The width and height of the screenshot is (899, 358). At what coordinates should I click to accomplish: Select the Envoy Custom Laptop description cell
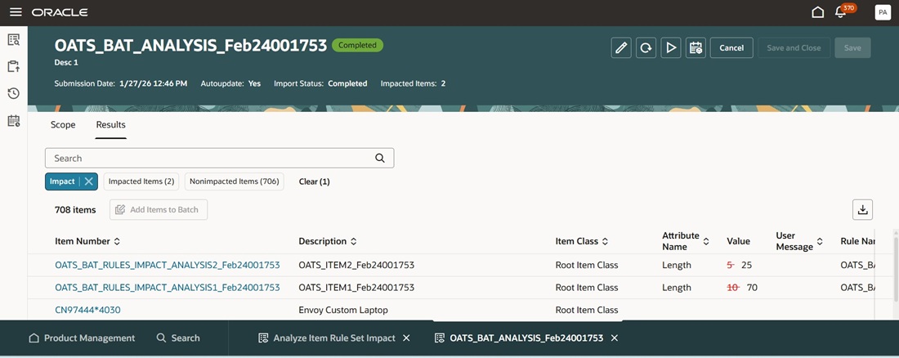point(343,310)
